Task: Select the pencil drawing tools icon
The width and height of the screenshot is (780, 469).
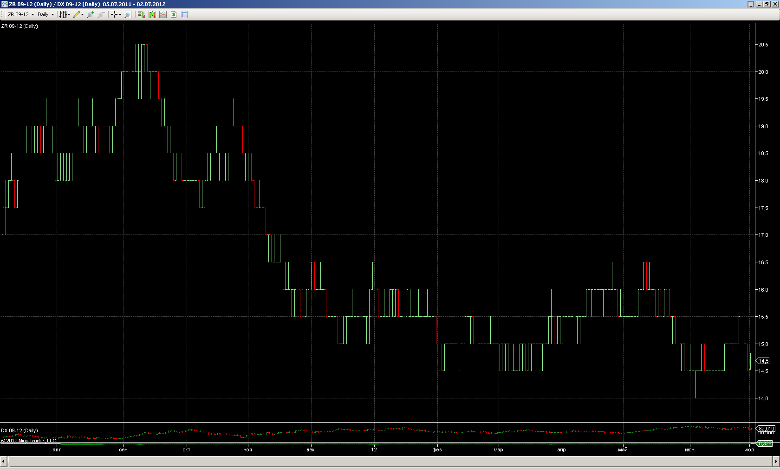Action: pyautogui.click(x=77, y=14)
